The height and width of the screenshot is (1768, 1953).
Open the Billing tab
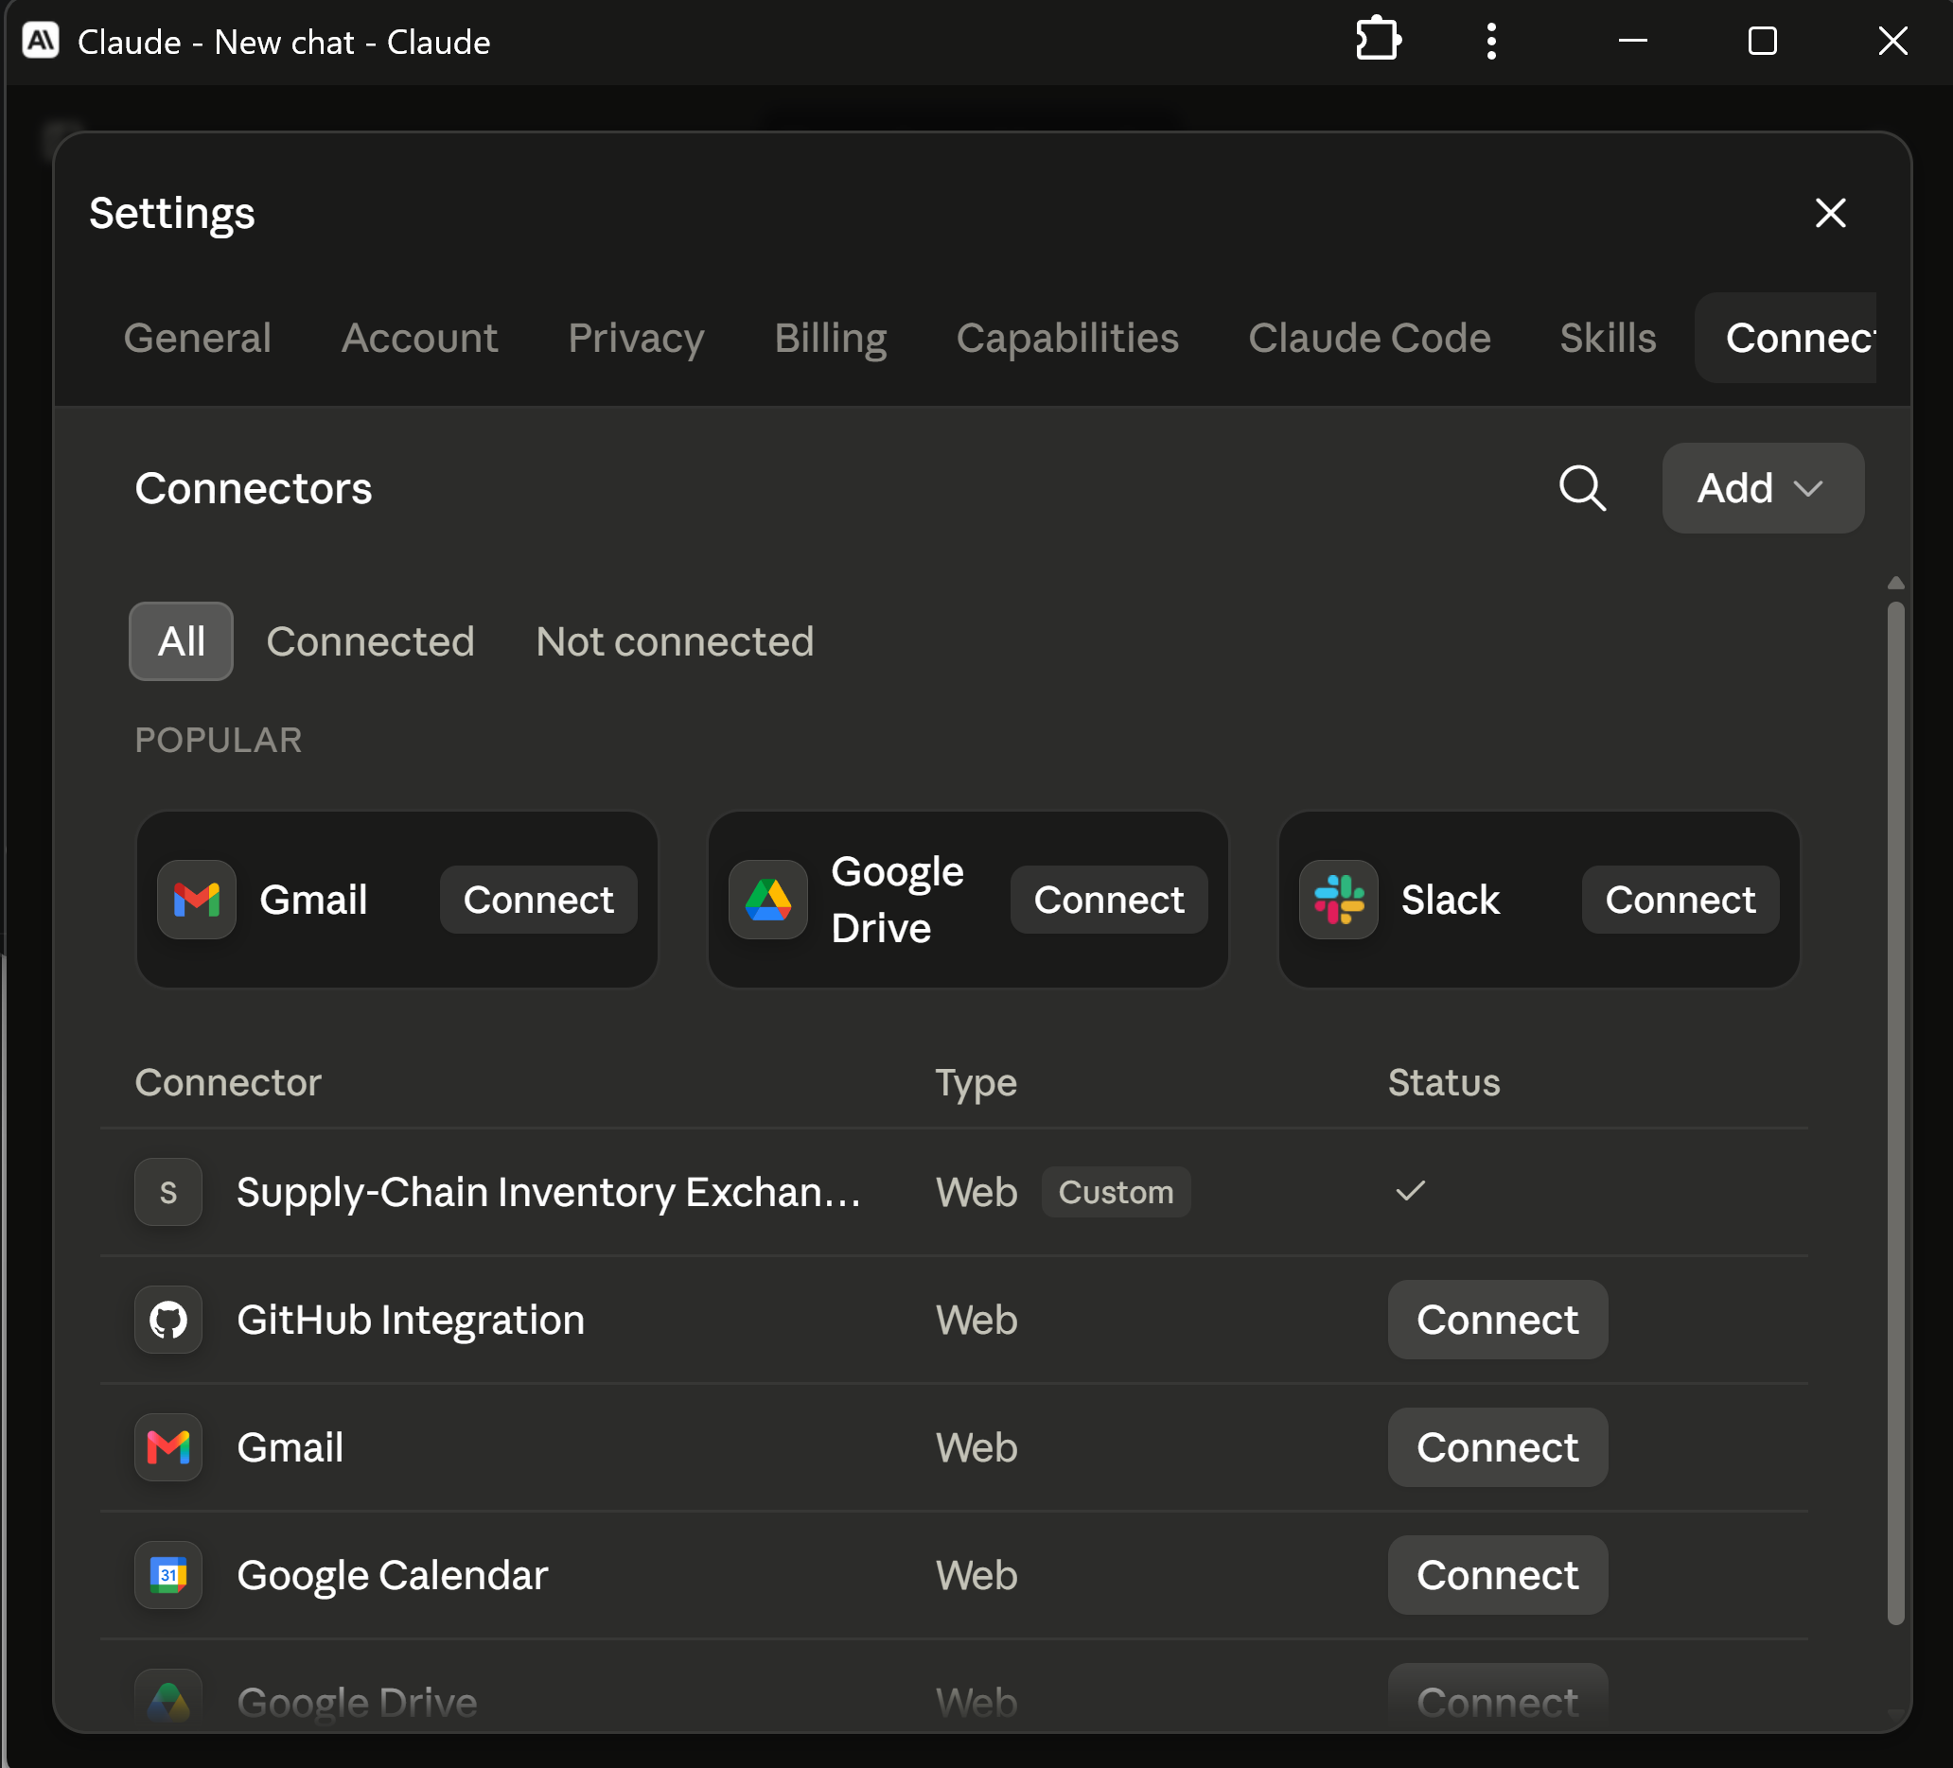(x=830, y=338)
